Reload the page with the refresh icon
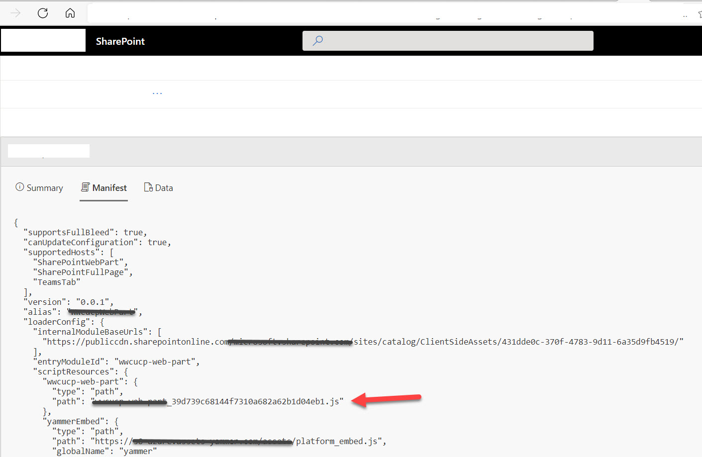 pos(43,13)
